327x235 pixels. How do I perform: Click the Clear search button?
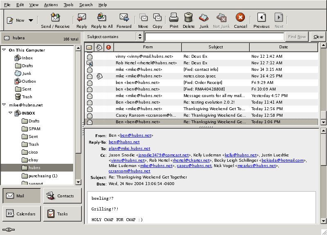point(318,36)
